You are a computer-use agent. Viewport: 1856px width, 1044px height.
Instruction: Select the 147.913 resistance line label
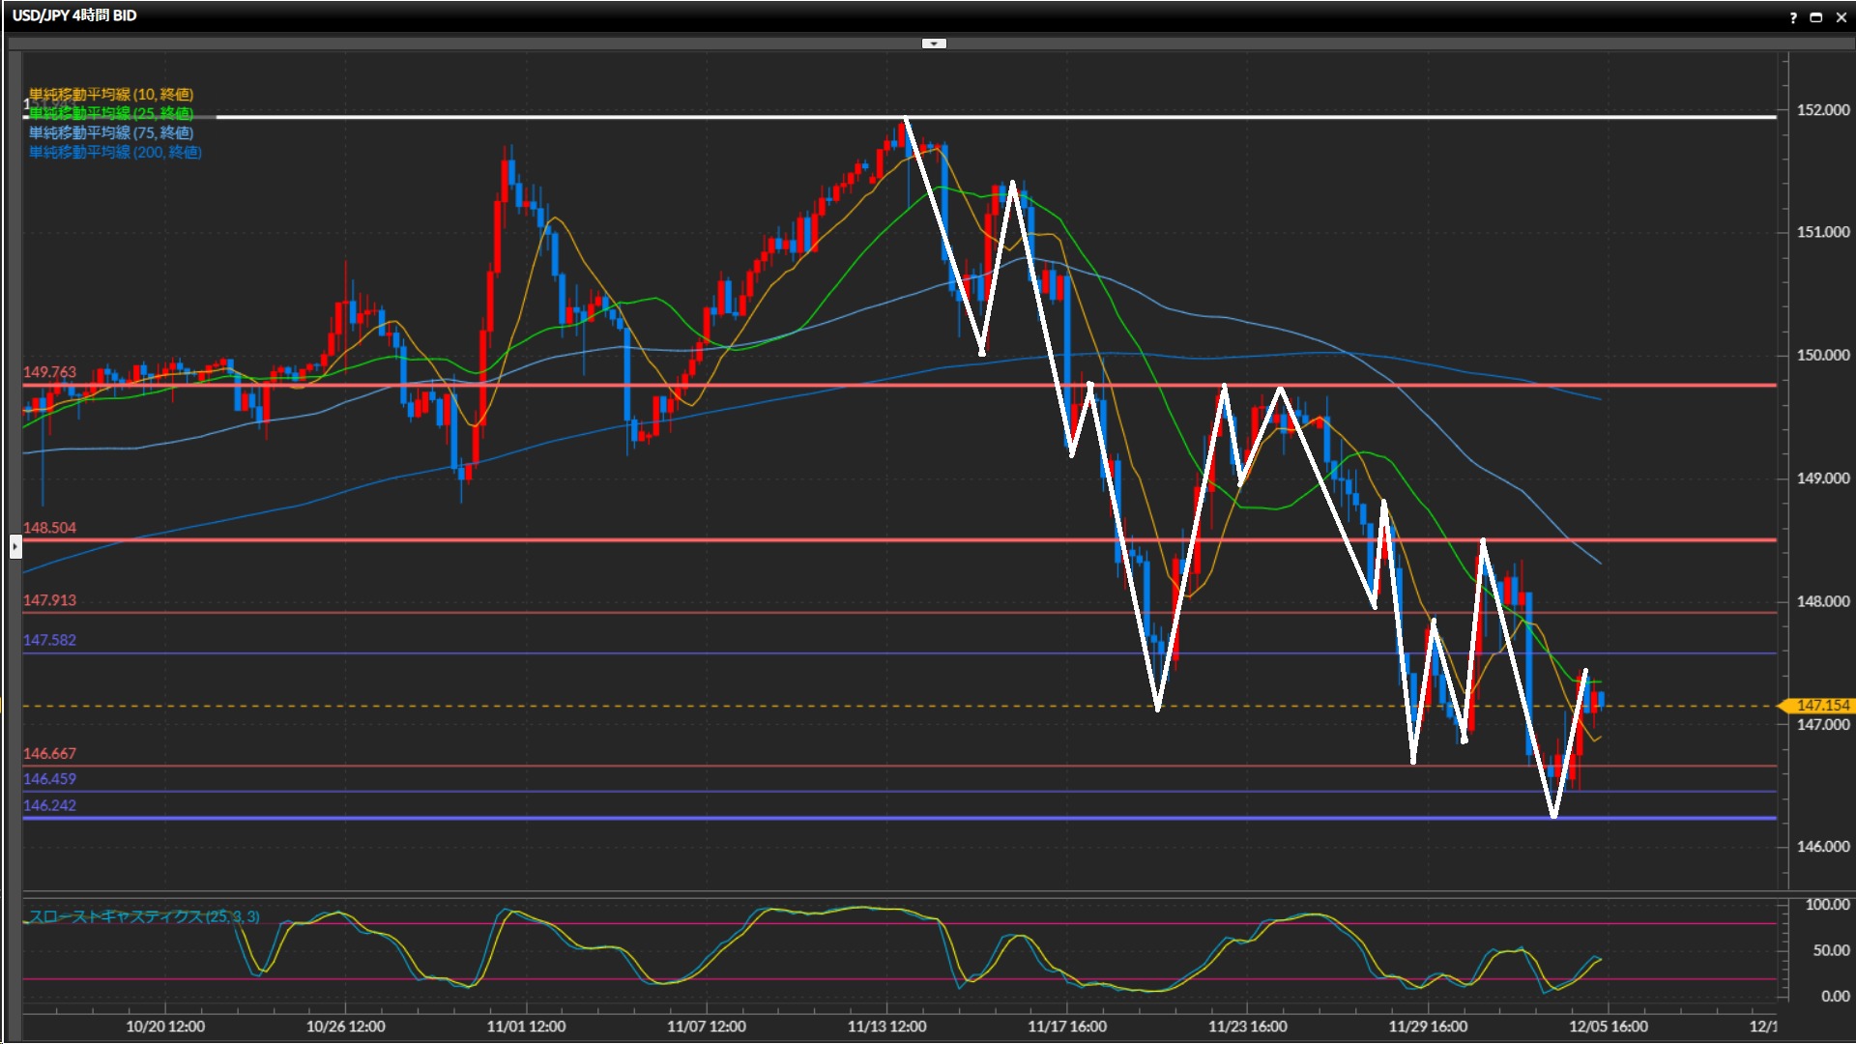pyautogui.click(x=49, y=600)
